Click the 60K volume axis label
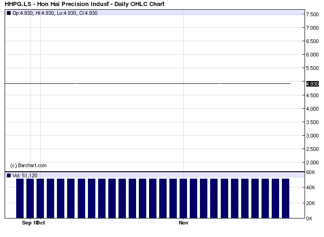Image resolution: width=324 pixels, height=237 pixels. [x=311, y=172]
